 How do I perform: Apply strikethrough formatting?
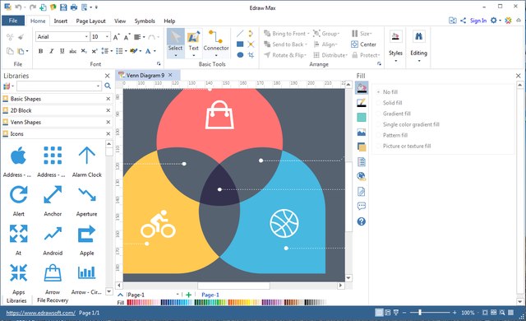(x=72, y=51)
